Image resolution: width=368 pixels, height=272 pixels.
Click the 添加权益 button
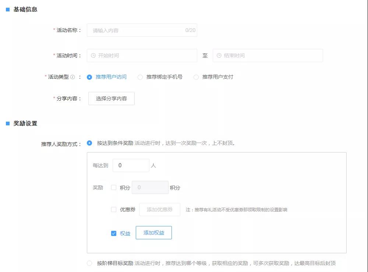pos(154,233)
